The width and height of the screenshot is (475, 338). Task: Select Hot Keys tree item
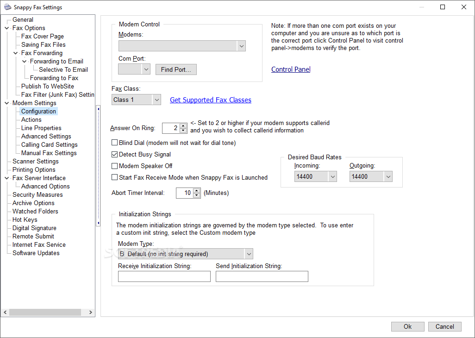25,219
